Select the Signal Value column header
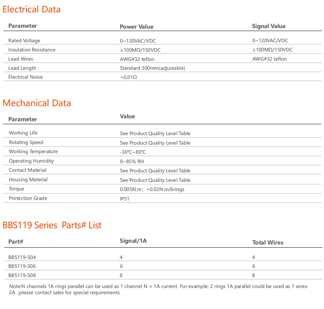The height and width of the screenshot is (309, 324). coord(269,26)
